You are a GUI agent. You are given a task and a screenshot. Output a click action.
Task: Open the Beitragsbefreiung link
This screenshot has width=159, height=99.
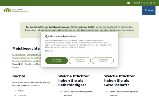point(34,55)
